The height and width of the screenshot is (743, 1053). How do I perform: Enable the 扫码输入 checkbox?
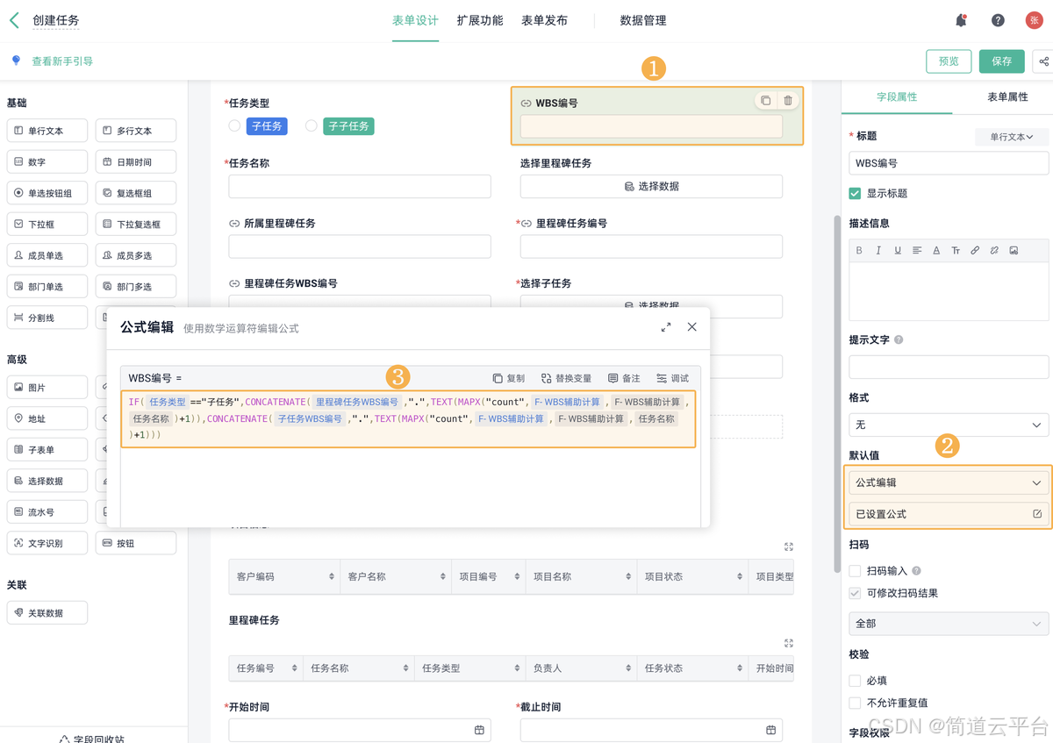tap(855, 571)
